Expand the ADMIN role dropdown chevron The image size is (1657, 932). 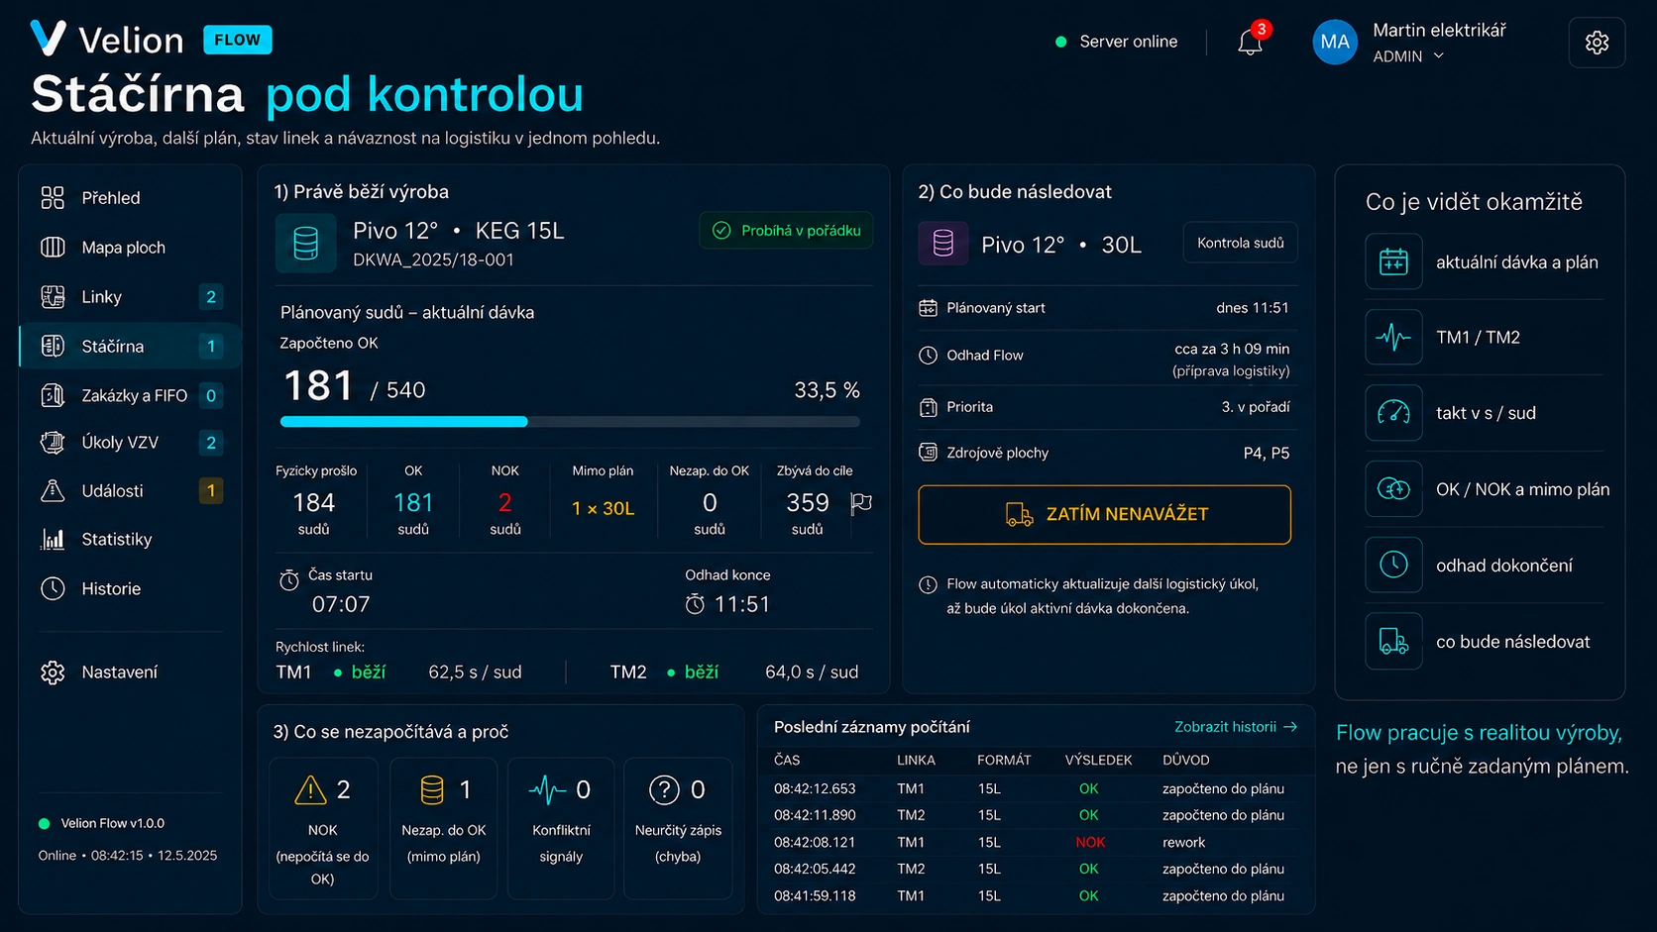pos(1439,56)
